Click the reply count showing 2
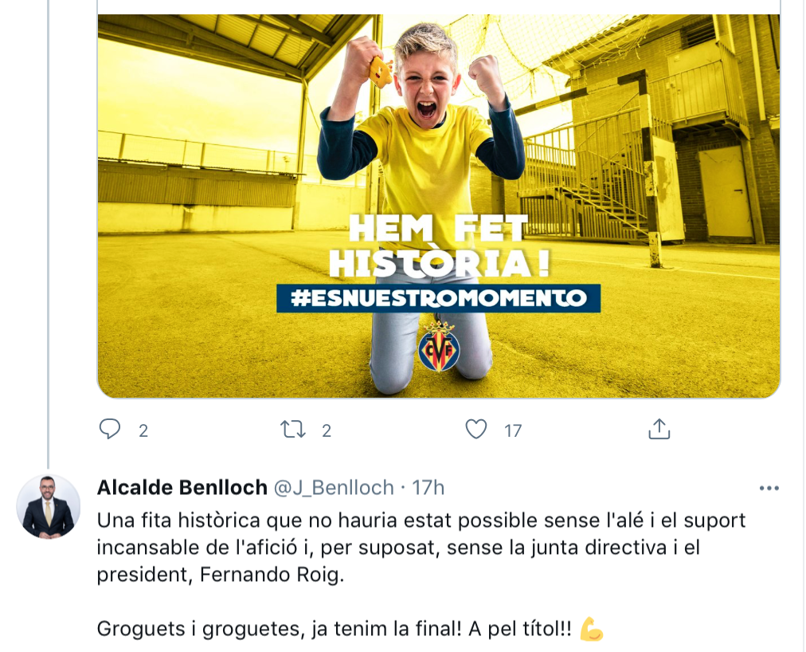This screenshot has width=806, height=652. tap(143, 431)
